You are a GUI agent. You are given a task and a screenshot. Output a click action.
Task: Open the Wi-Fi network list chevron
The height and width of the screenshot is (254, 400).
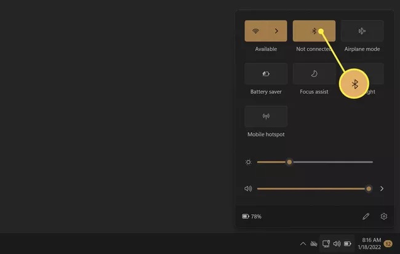(276, 31)
